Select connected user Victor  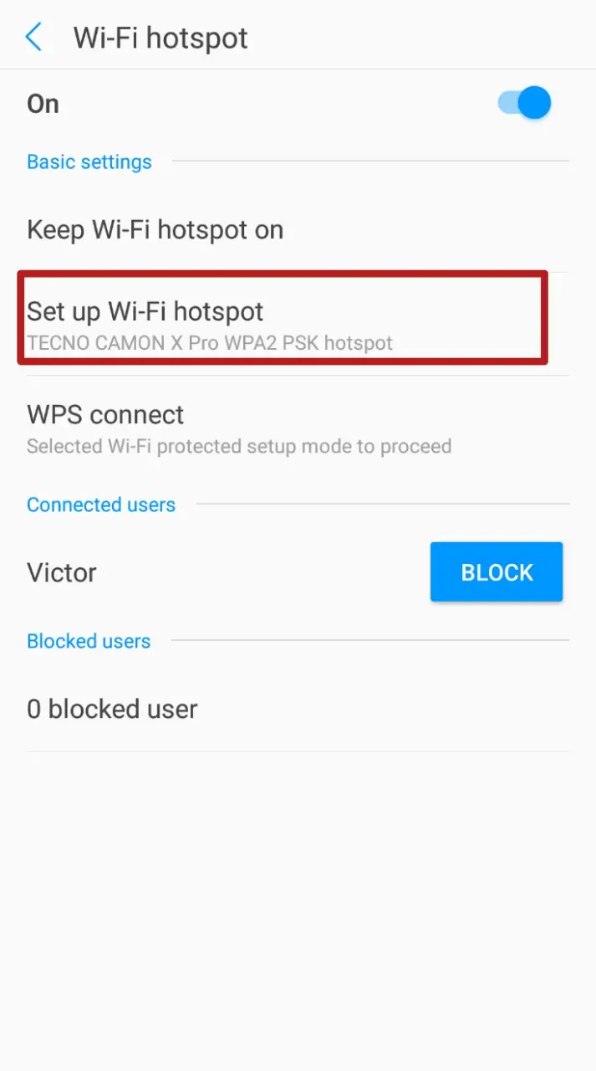coord(62,572)
